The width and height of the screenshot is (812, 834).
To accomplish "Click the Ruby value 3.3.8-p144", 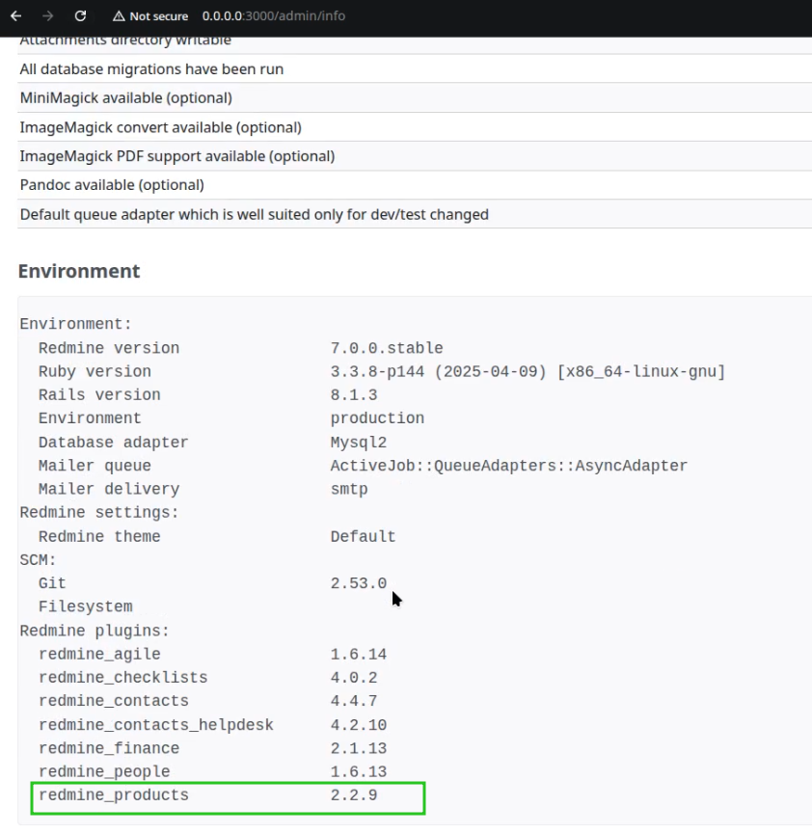I will point(377,371).
